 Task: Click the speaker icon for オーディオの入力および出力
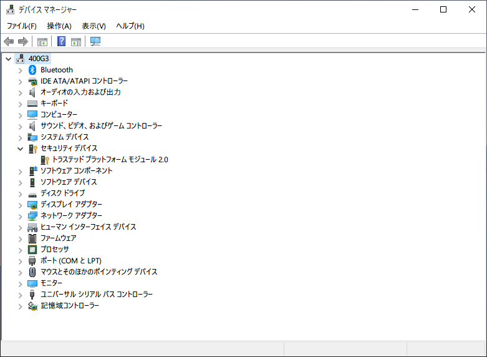point(32,92)
